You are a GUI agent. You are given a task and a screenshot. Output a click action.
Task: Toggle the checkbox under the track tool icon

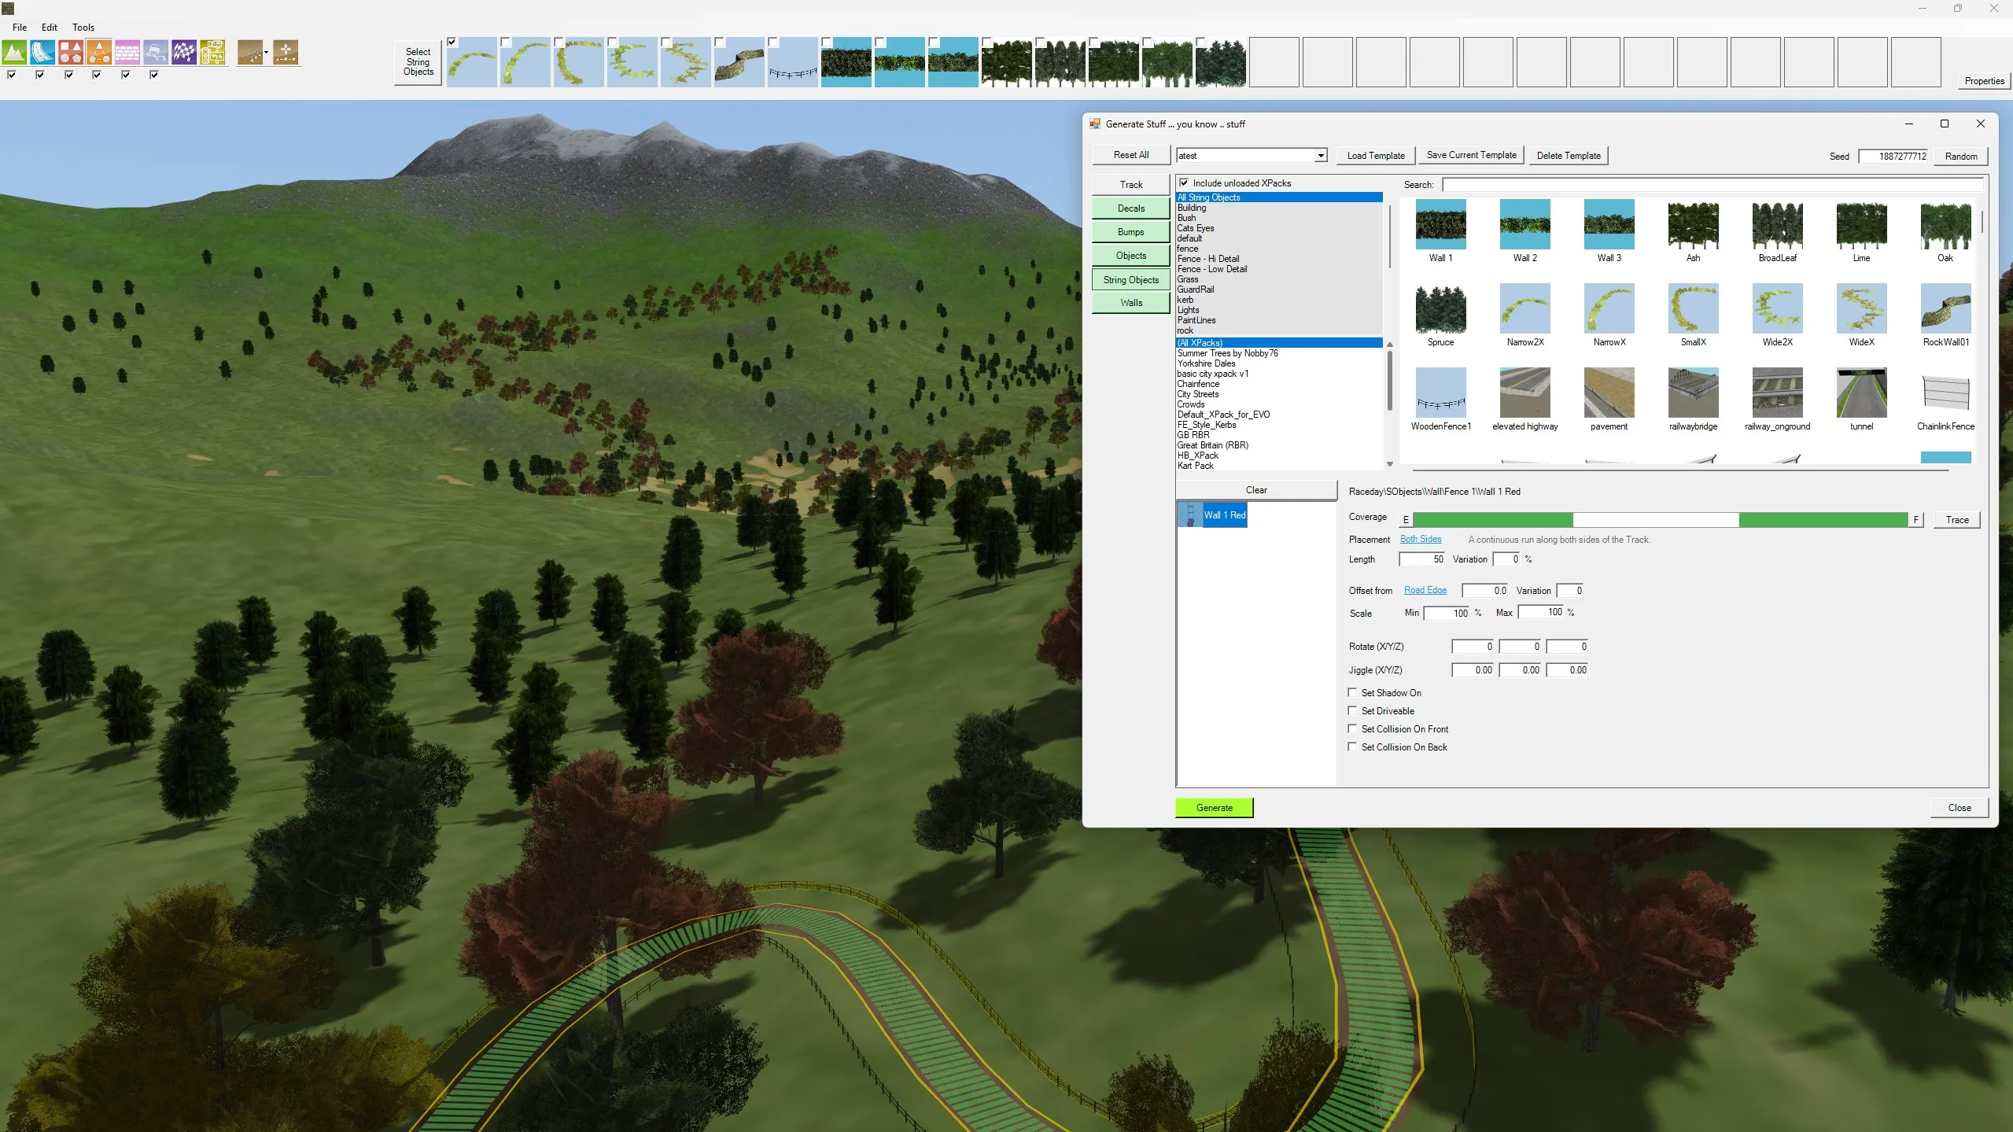[x=40, y=75]
